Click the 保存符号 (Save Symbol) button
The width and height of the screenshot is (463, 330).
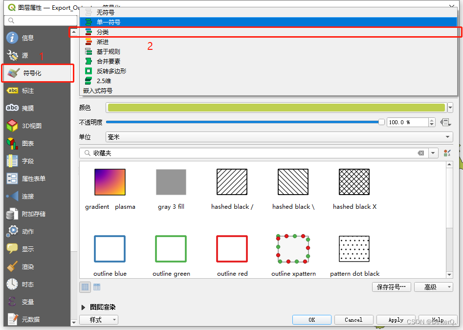[x=392, y=287]
